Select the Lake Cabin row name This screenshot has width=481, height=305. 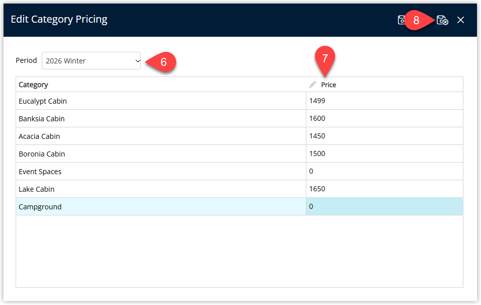click(x=37, y=189)
